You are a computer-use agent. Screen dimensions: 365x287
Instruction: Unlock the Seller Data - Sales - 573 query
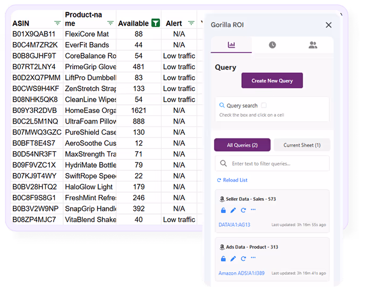pyautogui.click(x=223, y=210)
